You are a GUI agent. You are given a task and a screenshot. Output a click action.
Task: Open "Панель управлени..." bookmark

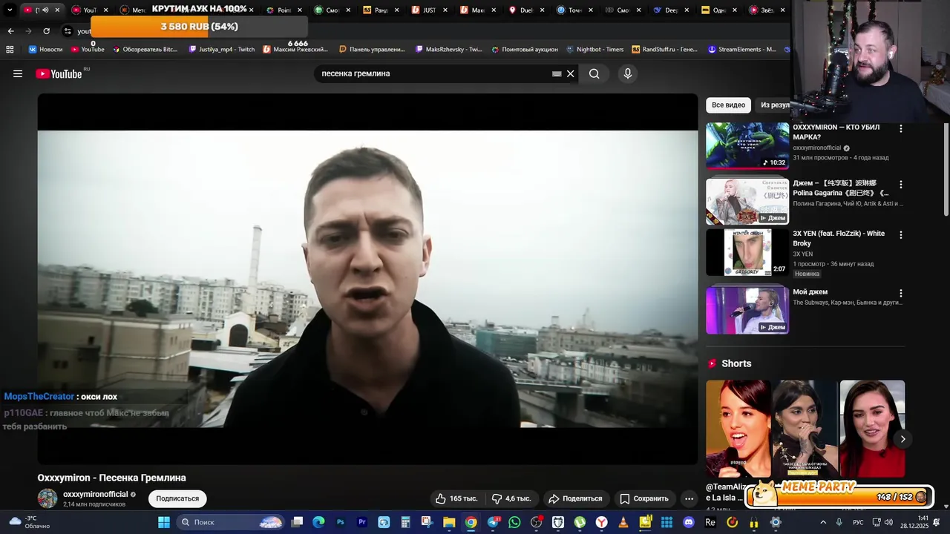(373, 50)
